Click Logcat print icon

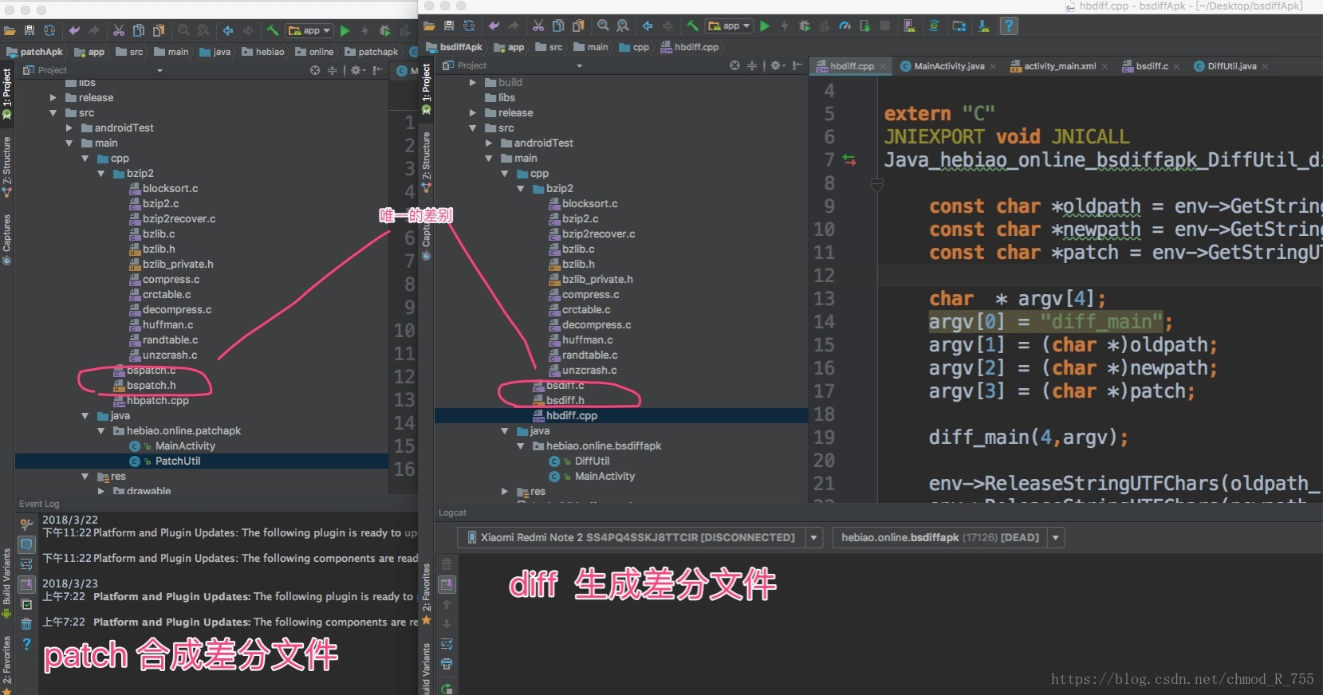(447, 664)
